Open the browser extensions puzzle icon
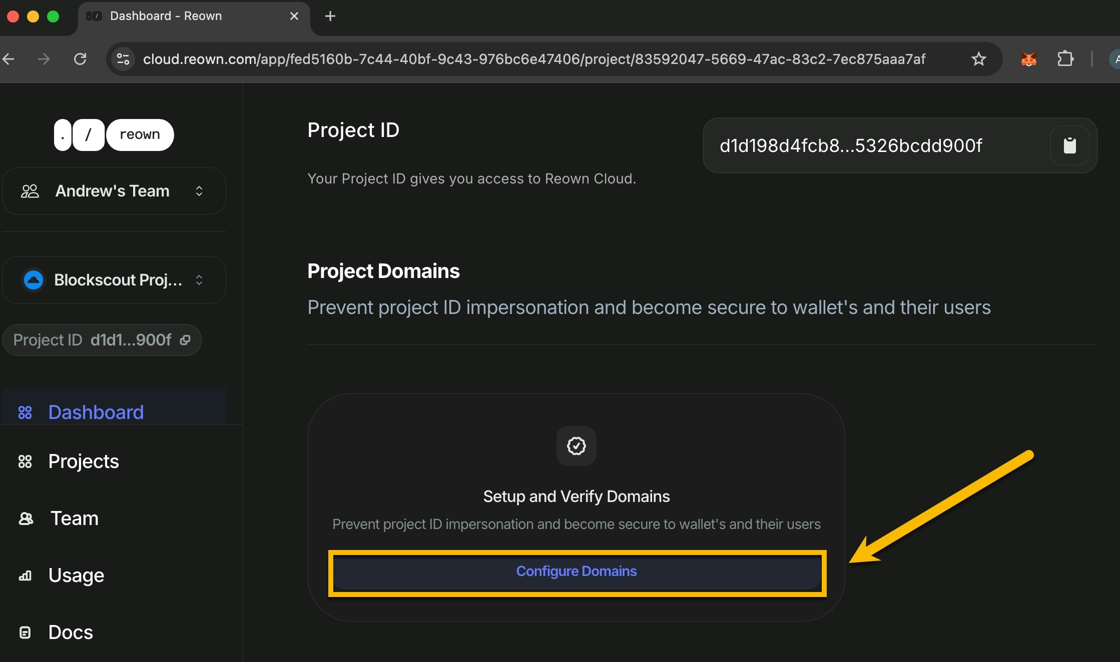Viewport: 1120px width, 662px height. (1065, 59)
